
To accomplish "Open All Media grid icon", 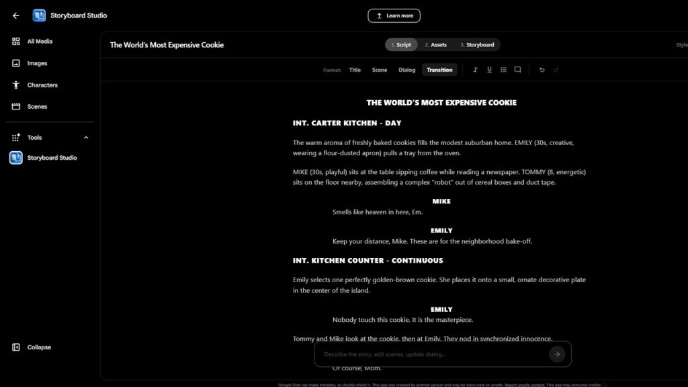I will click(x=16, y=41).
